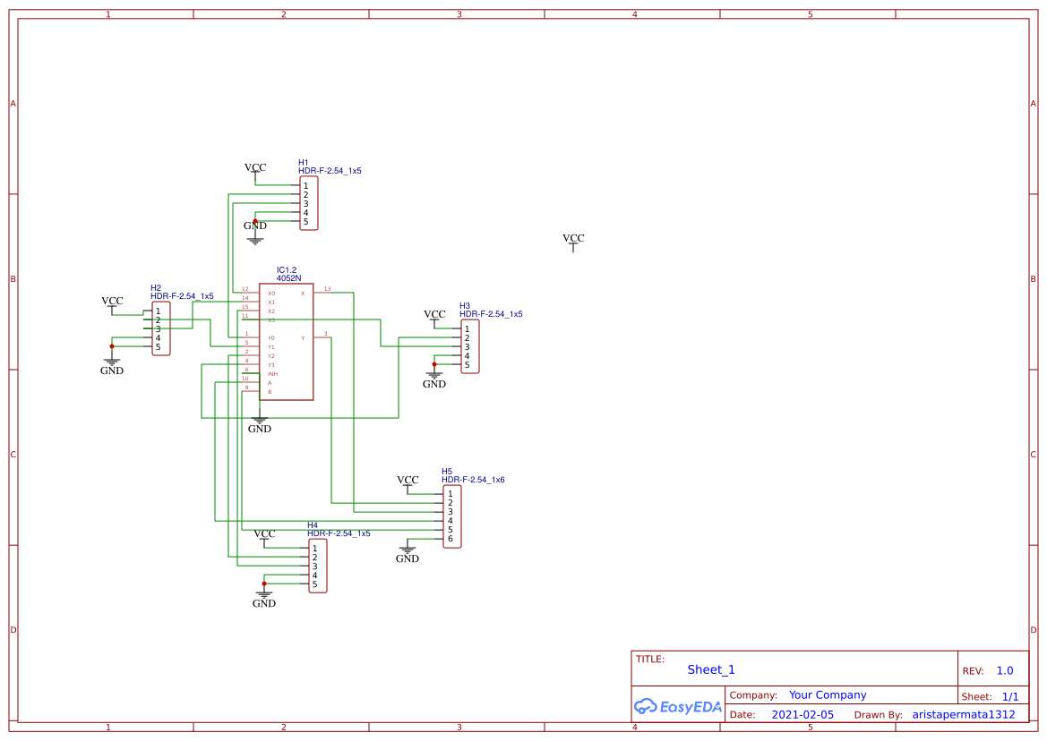The width and height of the screenshot is (1047, 741).
Task: Click the VCC symbol connected to H3
Action: tap(434, 317)
